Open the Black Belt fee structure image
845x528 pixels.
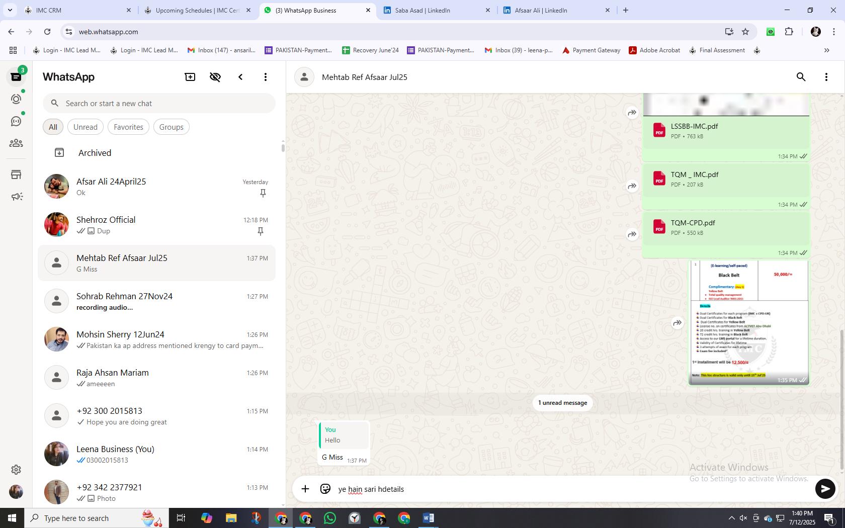(x=749, y=322)
